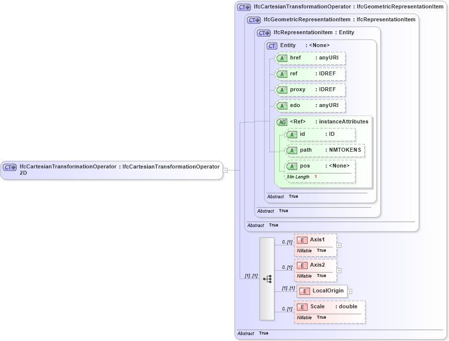Click the collapse box on IfcCartesianTransformationOperator2D connector

click(x=225, y=170)
